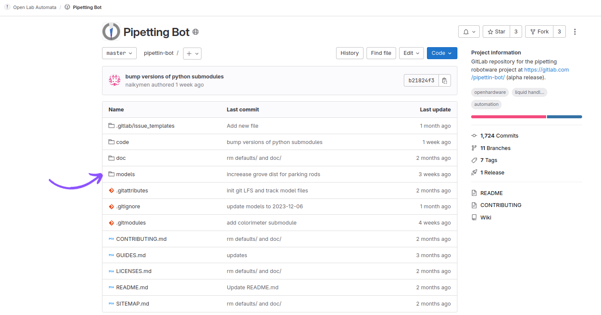
Task: Click the .gitmodules git file icon
Action: pyautogui.click(x=111, y=223)
